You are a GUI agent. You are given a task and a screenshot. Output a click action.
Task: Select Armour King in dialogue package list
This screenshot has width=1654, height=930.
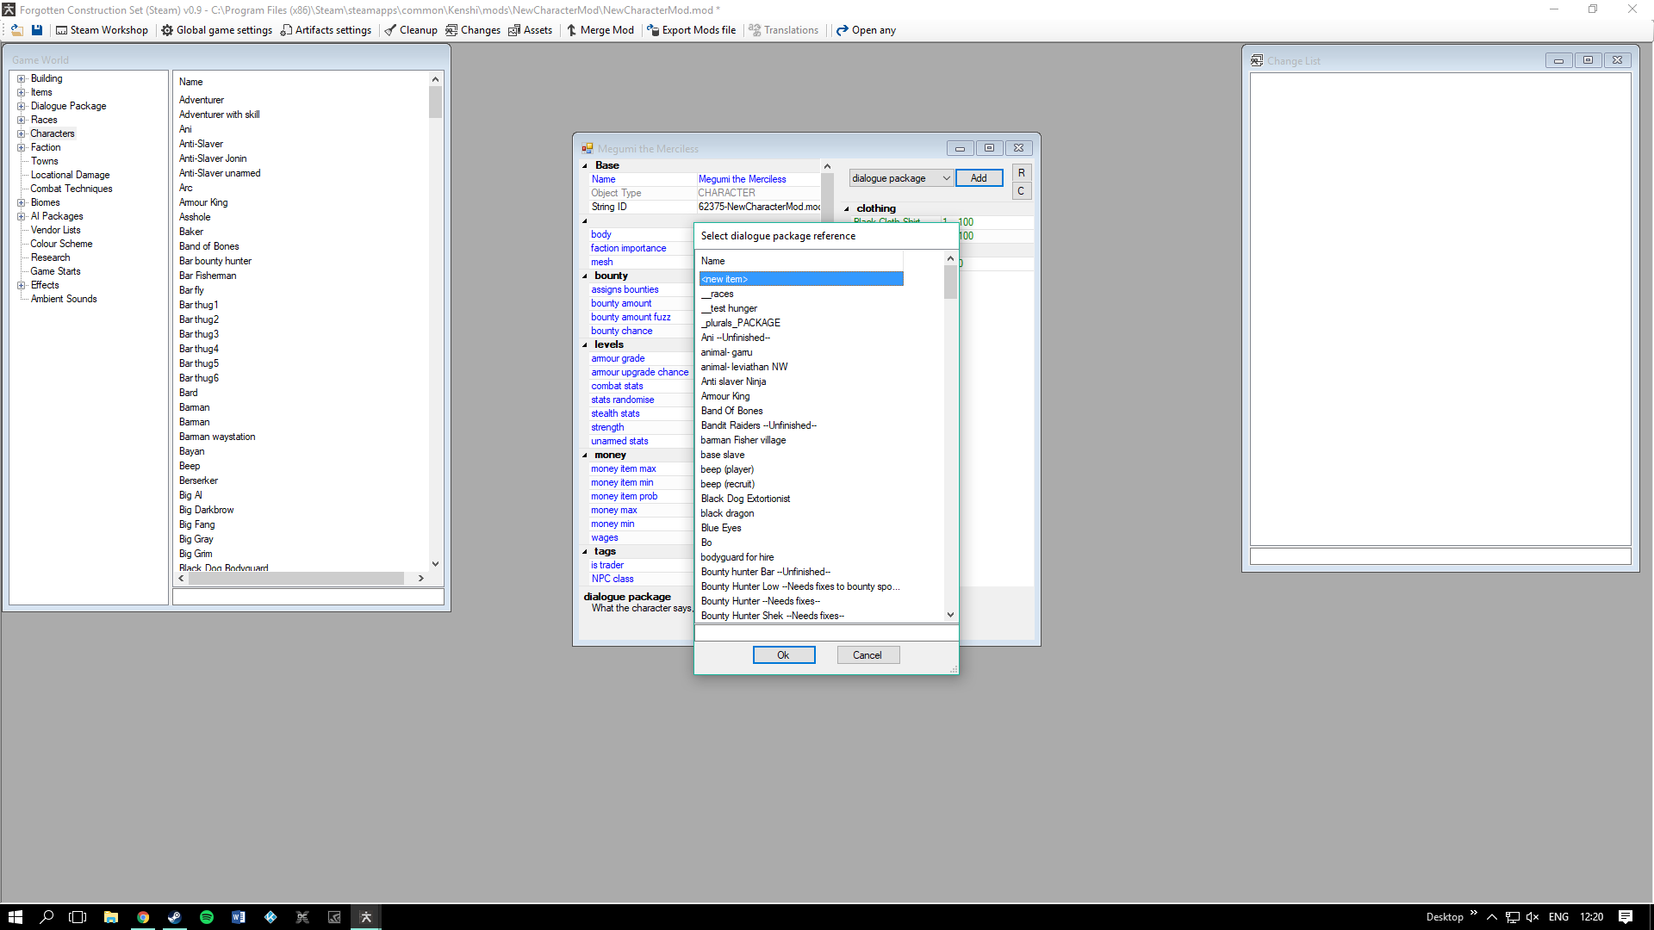pos(724,396)
